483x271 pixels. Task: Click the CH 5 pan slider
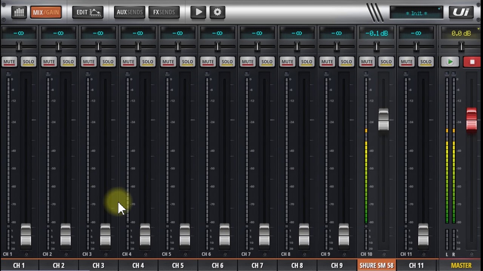178,47
